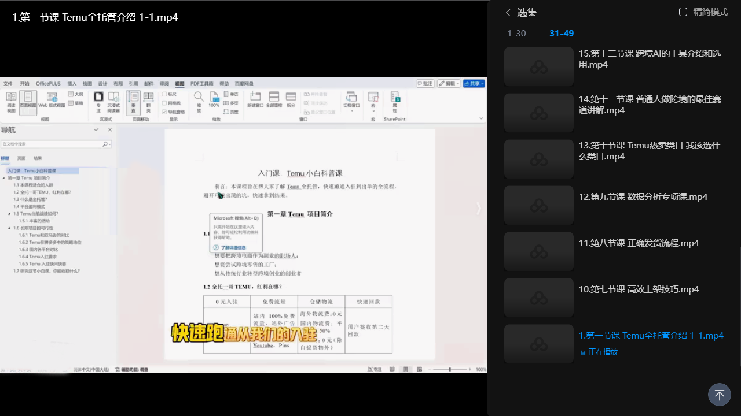Click the Split window icon
Screen dimensions: 741x416
pos(291,99)
